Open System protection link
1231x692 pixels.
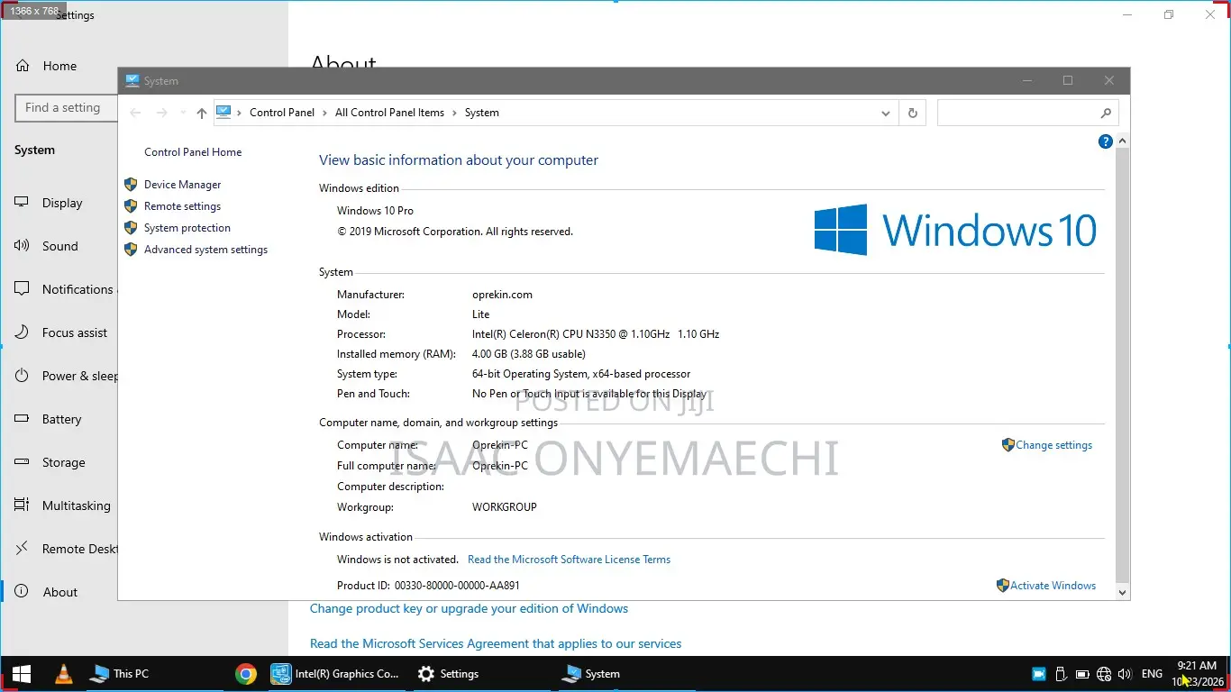pos(187,228)
